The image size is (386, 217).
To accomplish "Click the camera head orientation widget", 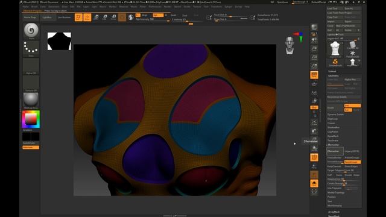I will 289,46.
